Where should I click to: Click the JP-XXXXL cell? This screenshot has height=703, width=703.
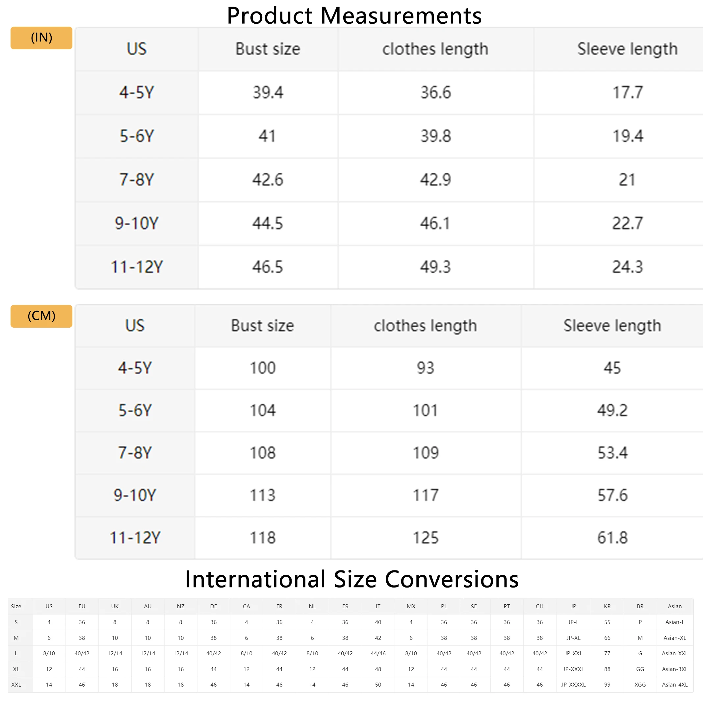coord(573,685)
